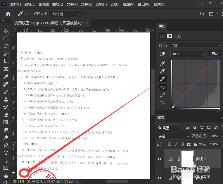The height and width of the screenshot is (184, 223).
Task: Toggle prevent artboard auto-nesting lock
Action: pos(189,145)
